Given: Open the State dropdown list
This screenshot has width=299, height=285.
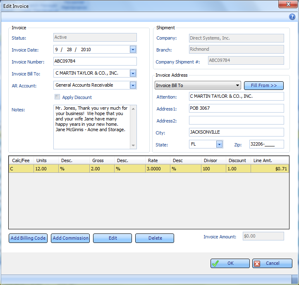Looking at the screenshot, I should coord(219,144).
